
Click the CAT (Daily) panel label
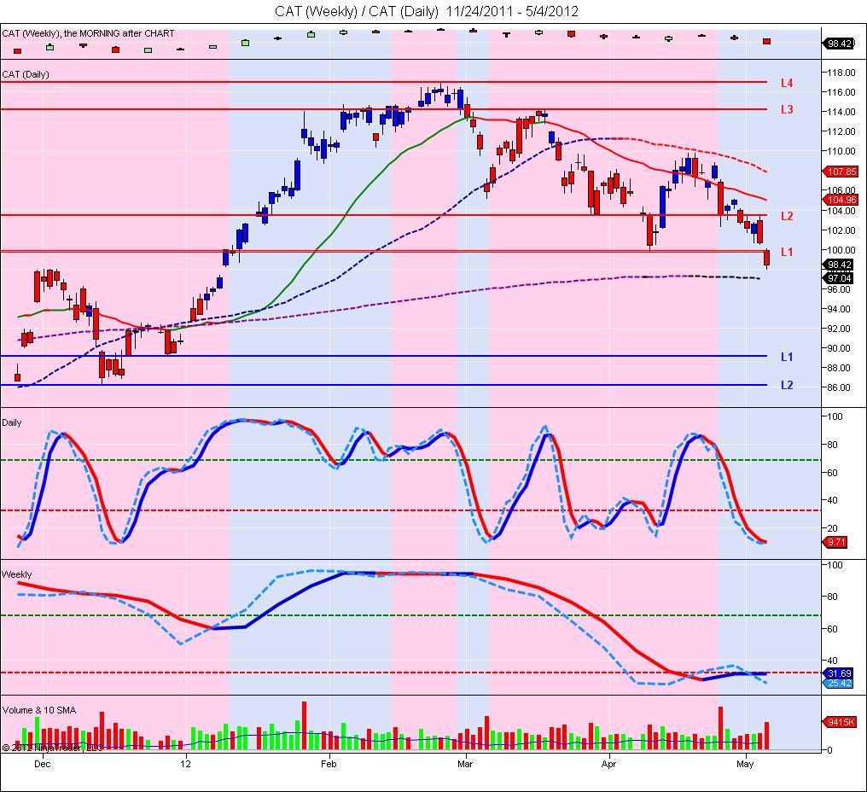click(26, 74)
